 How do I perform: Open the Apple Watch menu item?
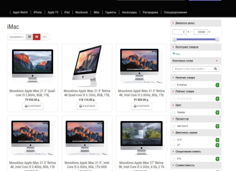click(20, 12)
